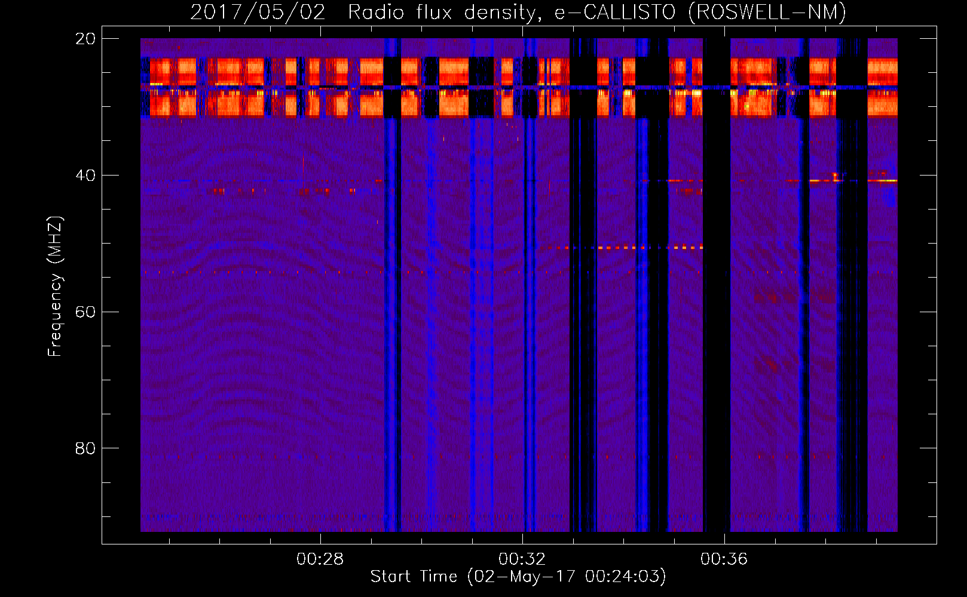Click the '00:32' time tick label
Image resolution: width=967 pixels, height=597 pixels.
[x=522, y=559]
